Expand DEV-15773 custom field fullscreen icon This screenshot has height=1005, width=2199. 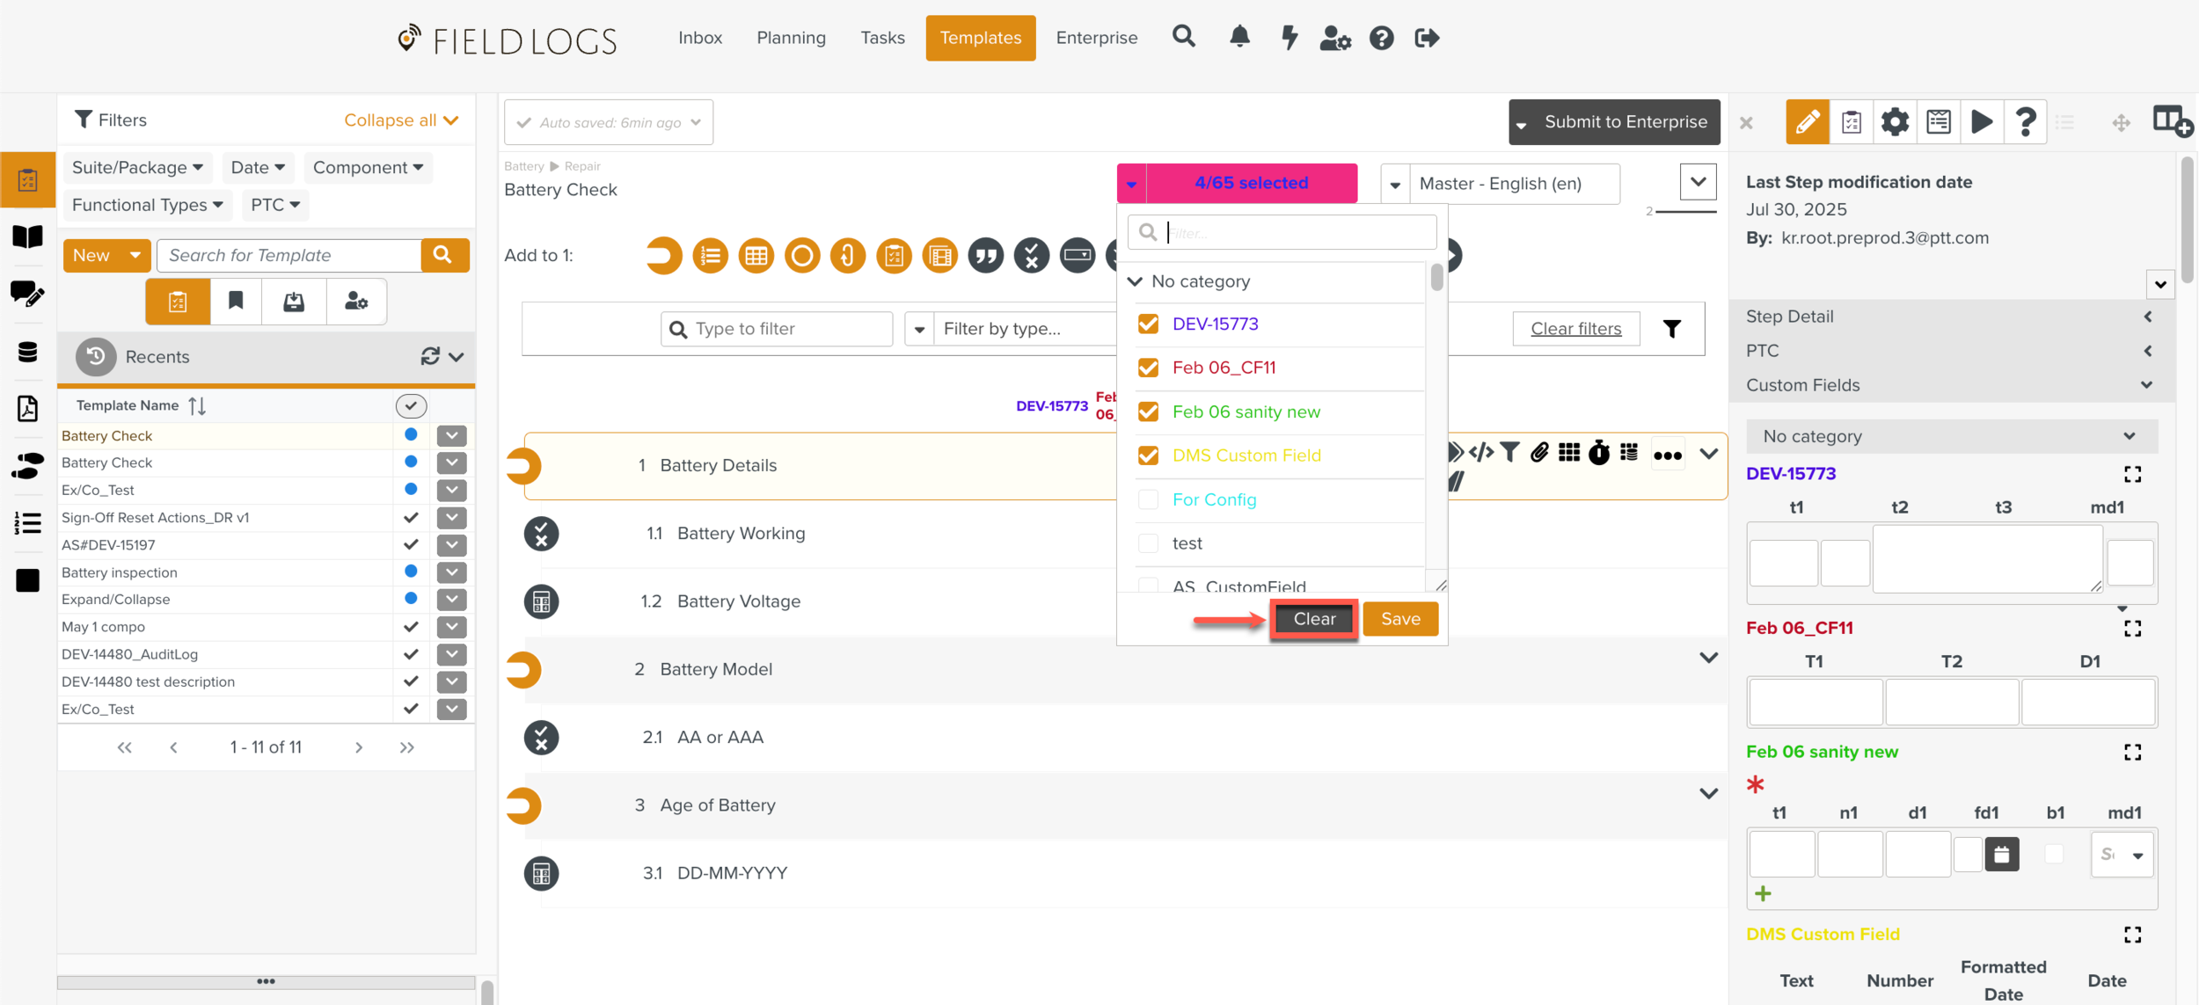(2132, 475)
